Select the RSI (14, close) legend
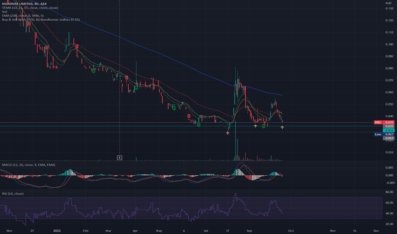 pos(13,194)
